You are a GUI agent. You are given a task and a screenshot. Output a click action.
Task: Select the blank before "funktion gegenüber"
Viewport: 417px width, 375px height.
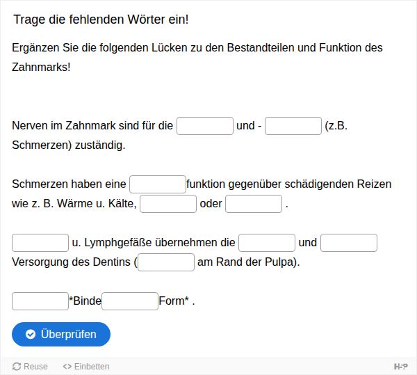click(158, 184)
